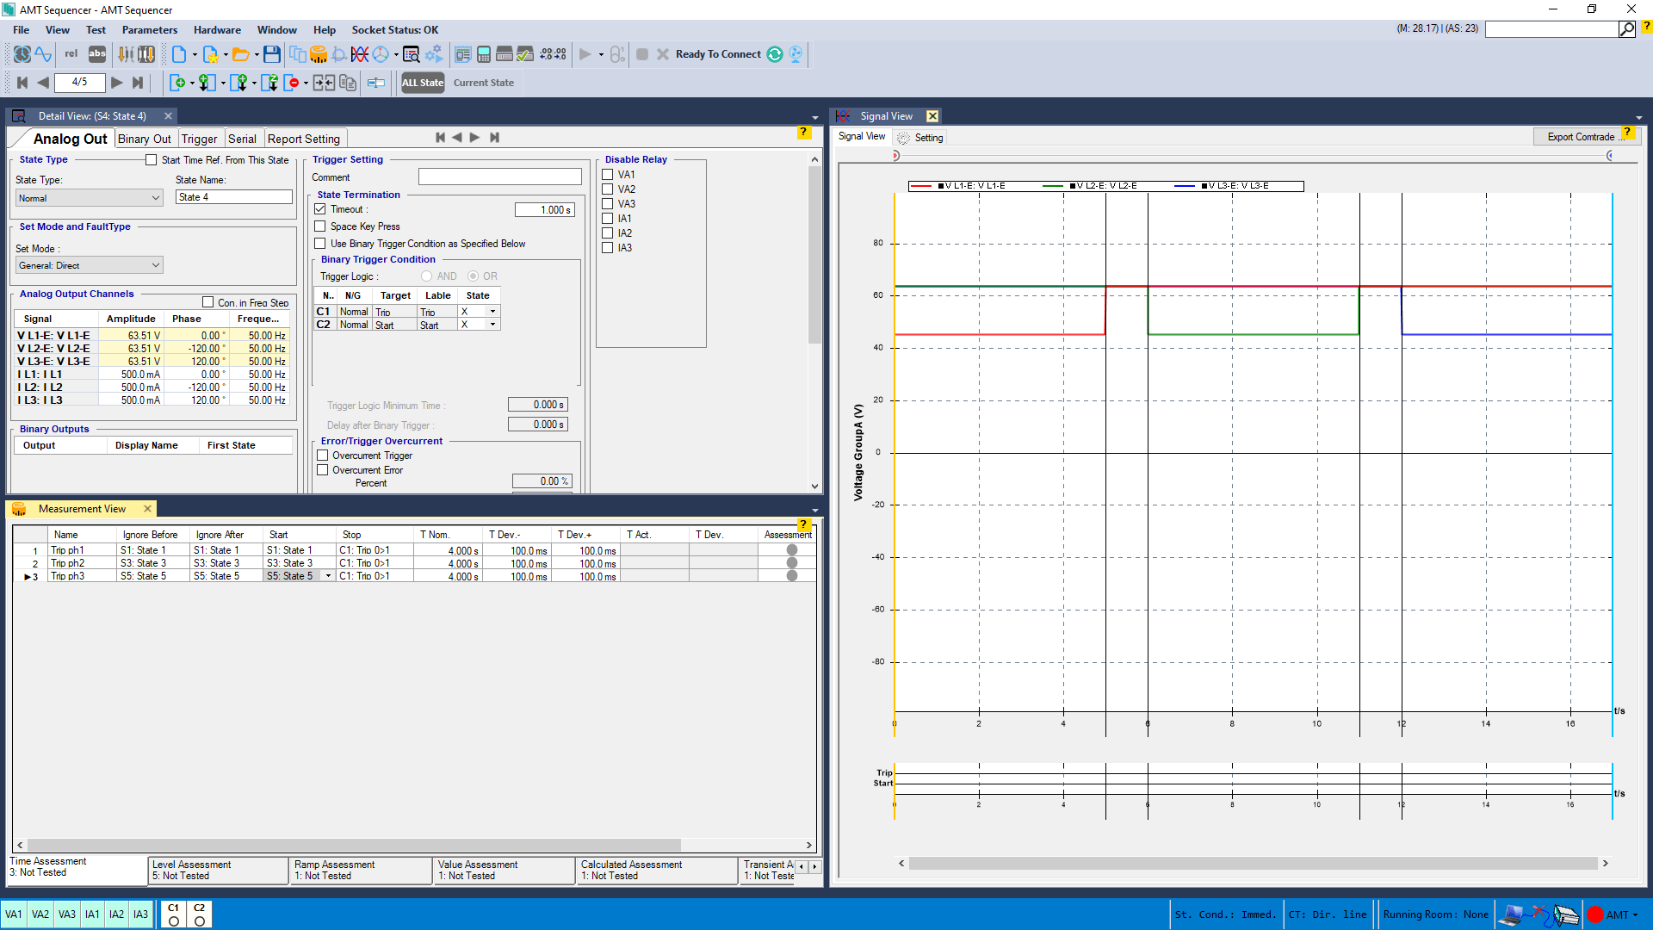Click the Current State button
This screenshot has height=930, width=1653.
tap(483, 83)
